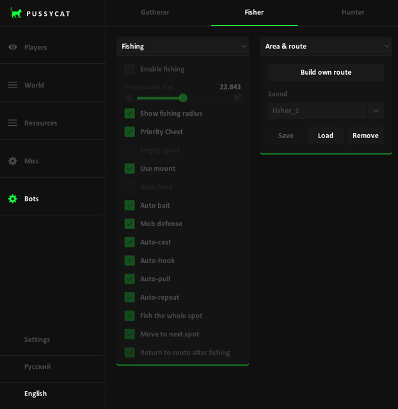Toggle Auto-repeat checkbox
Viewport: 398px width, 409px height.
click(x=130, y=297)
